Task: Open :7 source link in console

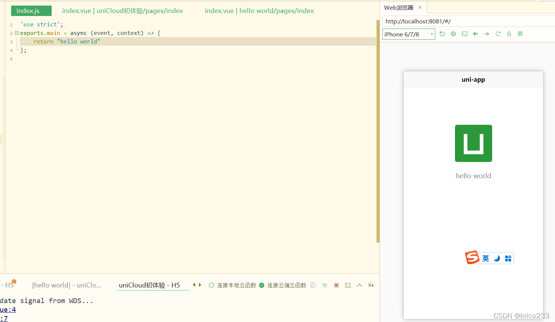Action: 4,318
